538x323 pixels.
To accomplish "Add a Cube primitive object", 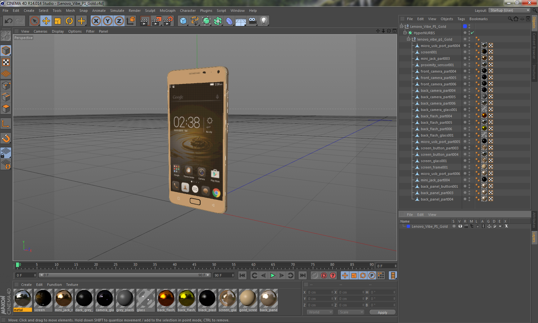I will pos(183,21).
